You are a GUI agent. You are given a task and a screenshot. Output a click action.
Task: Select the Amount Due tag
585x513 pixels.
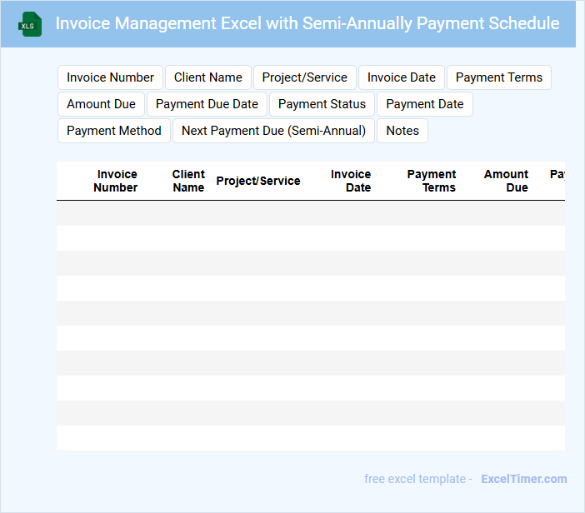[x=101, y=104]
